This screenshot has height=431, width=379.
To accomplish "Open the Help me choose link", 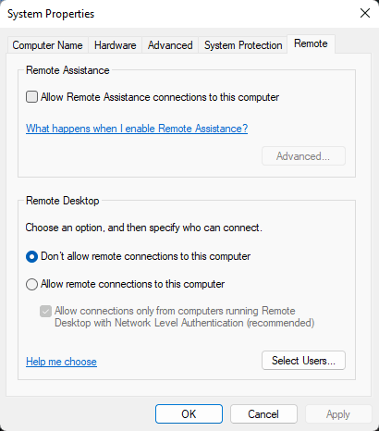I will click(61, 362).
